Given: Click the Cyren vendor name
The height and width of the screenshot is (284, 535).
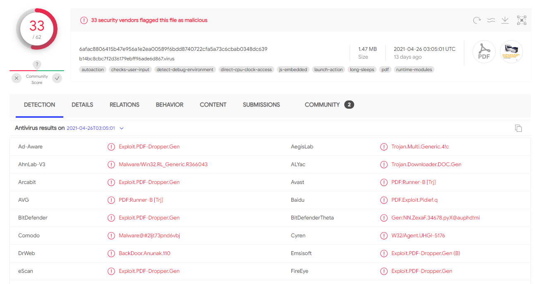Looking at the screenshot, I should (298, 236).
